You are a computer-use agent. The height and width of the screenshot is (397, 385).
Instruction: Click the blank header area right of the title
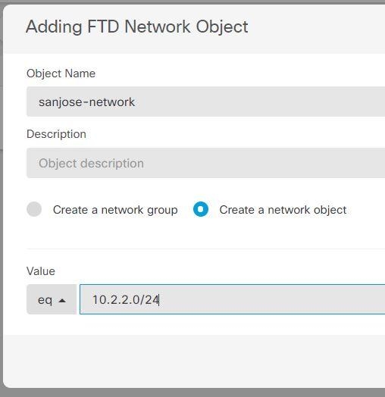coord(317,28)
